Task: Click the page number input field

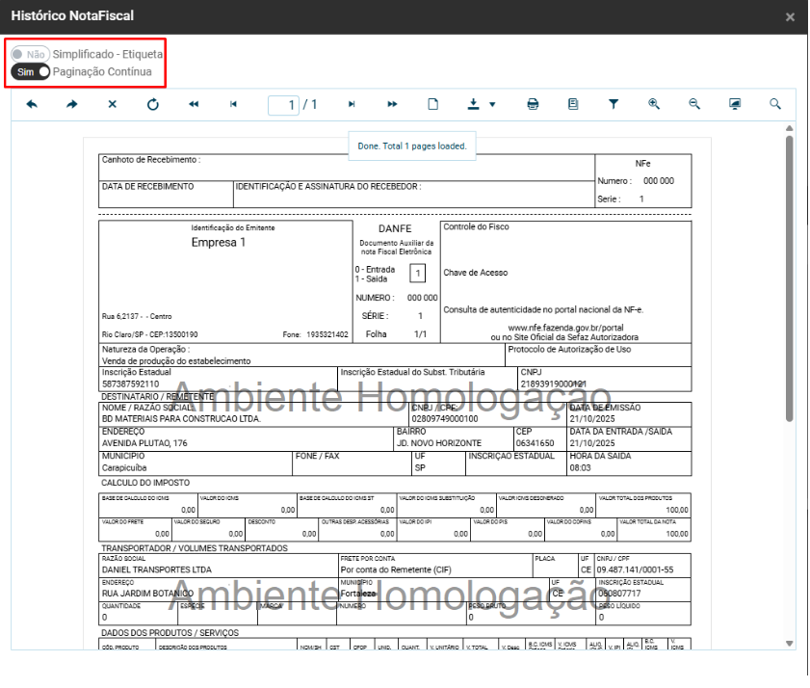Action: 283,104
